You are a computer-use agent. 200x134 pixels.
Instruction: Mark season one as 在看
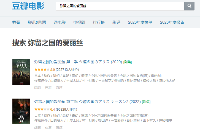coord(48,87)
